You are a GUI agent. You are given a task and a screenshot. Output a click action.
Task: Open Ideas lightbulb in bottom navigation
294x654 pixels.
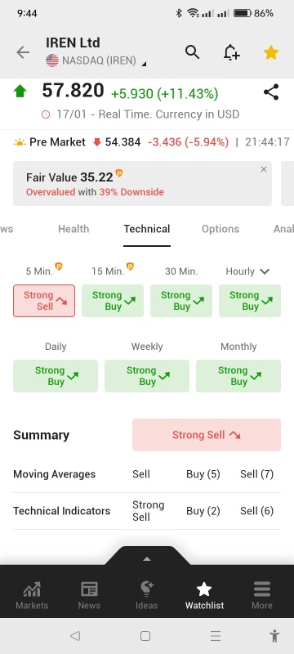(x=146, y=595)
